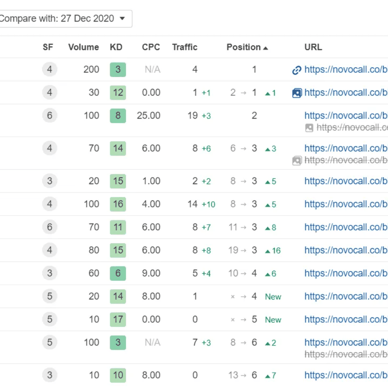
Task: Click the green KD 8 difficulty badge
Action: pyautogui.click(x=118, y=116)
